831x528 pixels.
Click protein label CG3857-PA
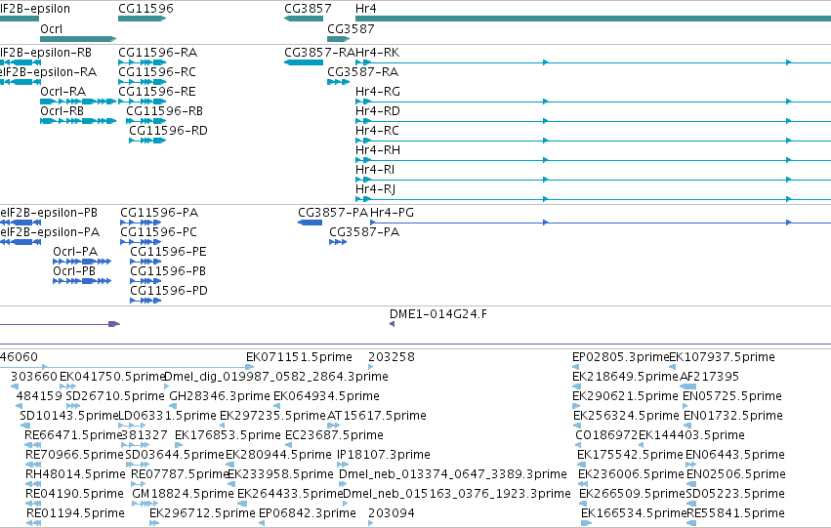point(333,213)
